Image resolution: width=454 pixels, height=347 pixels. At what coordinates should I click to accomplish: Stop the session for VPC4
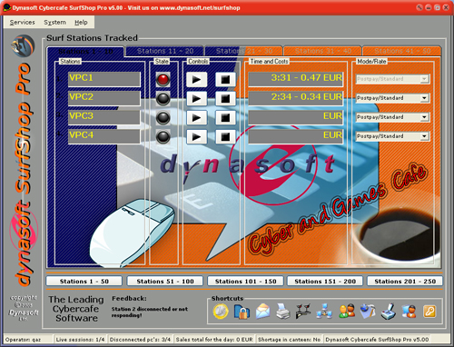pyautogui.click(x=225, y=137)
